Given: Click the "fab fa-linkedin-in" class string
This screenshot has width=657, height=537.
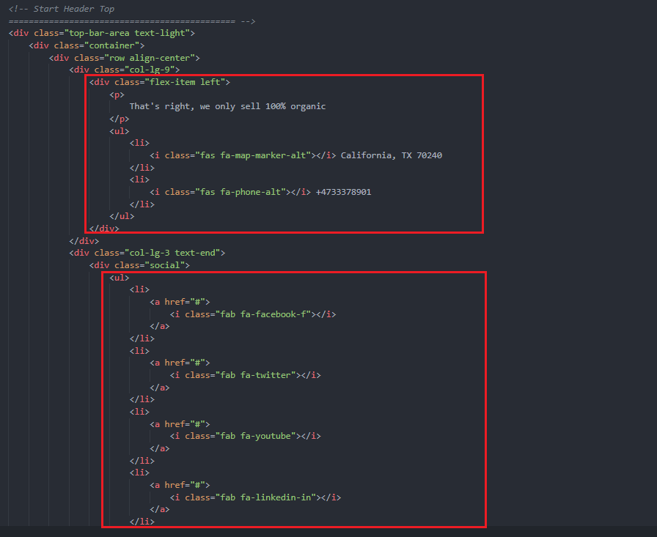Looking at the screenshot, I should [x=264, y=497].
